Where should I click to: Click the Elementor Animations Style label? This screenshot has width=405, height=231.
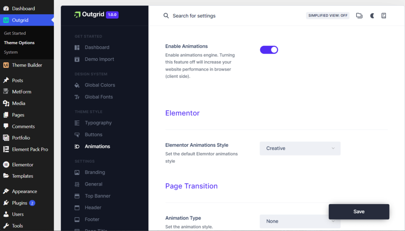(197, 145)
